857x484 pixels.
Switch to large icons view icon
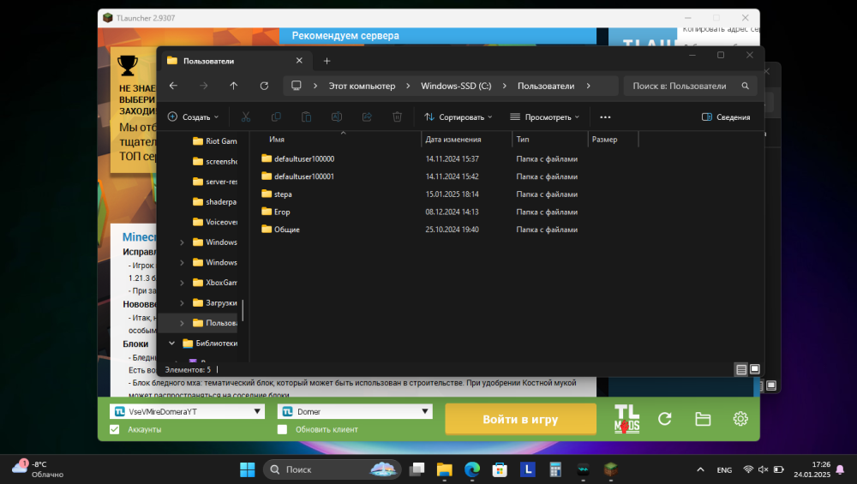click(x=755, y=369)
